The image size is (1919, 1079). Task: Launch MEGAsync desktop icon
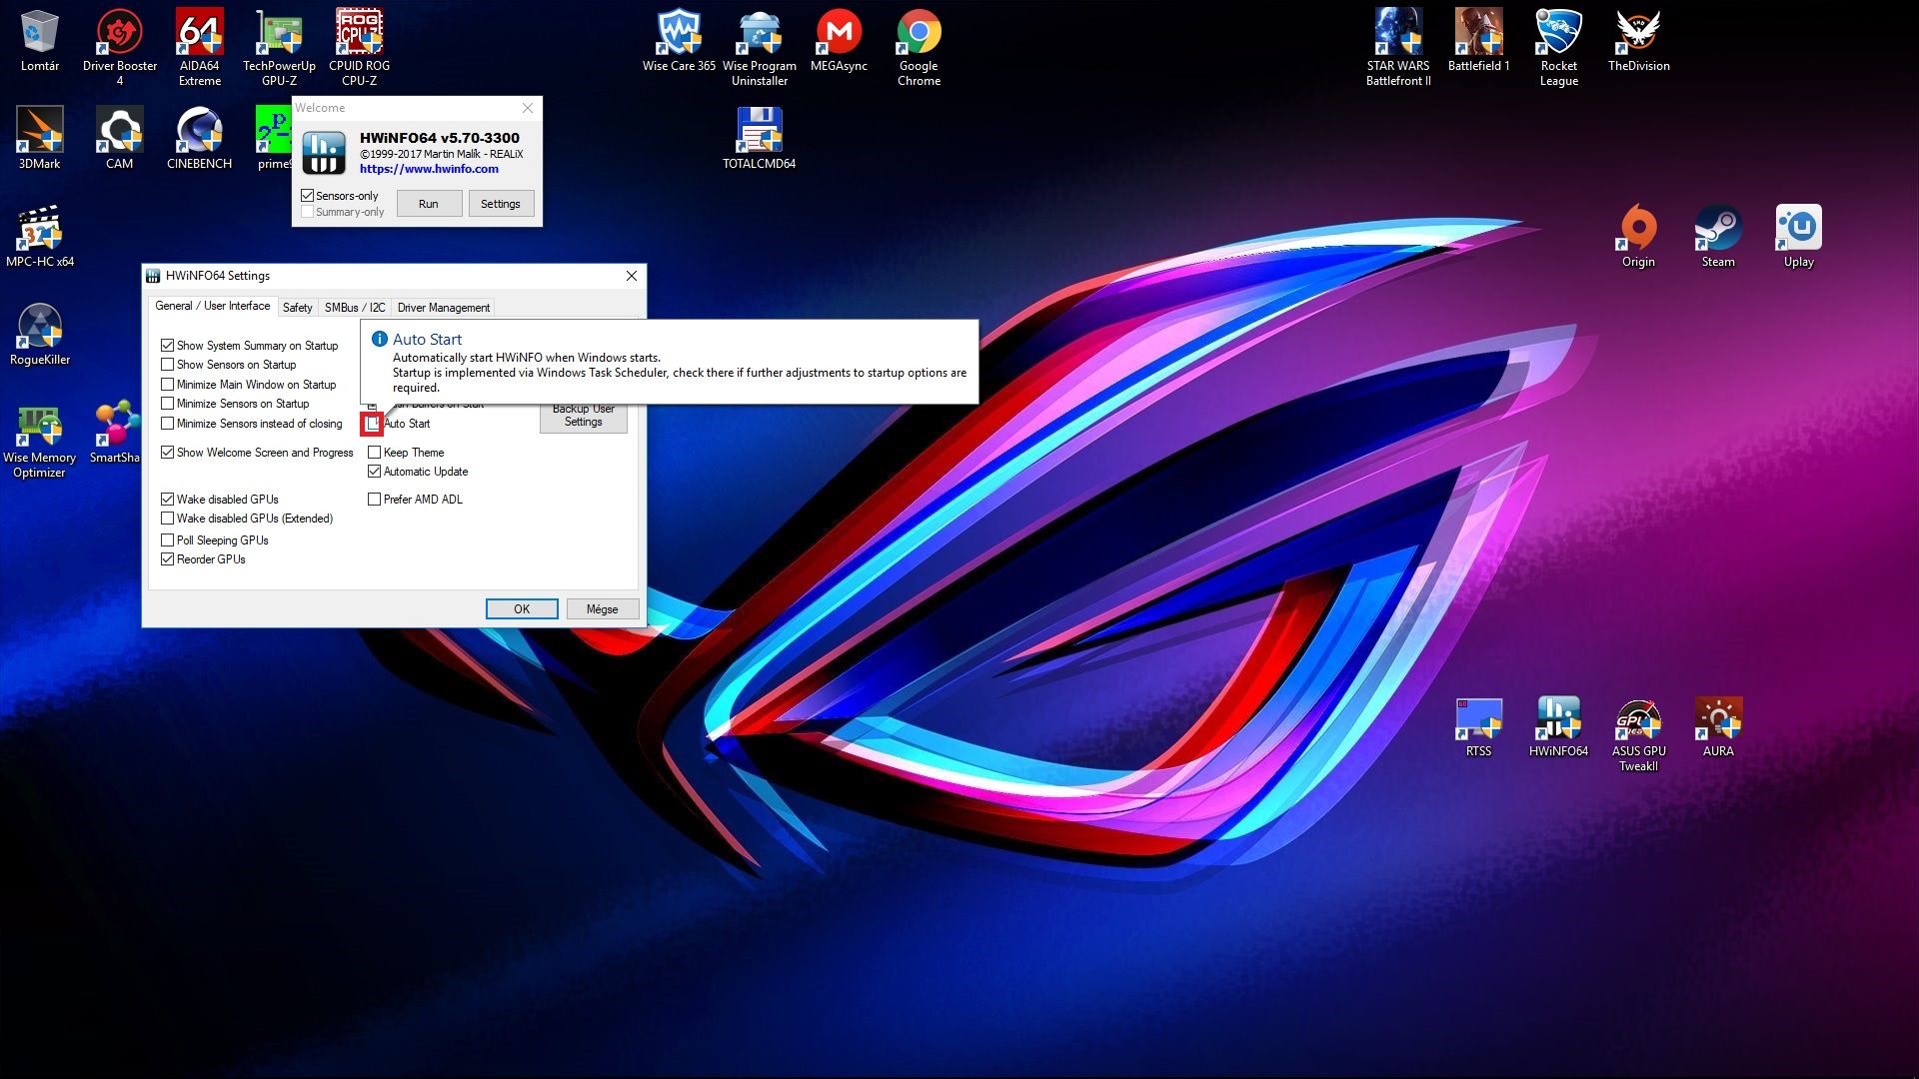tap(839, 41)
